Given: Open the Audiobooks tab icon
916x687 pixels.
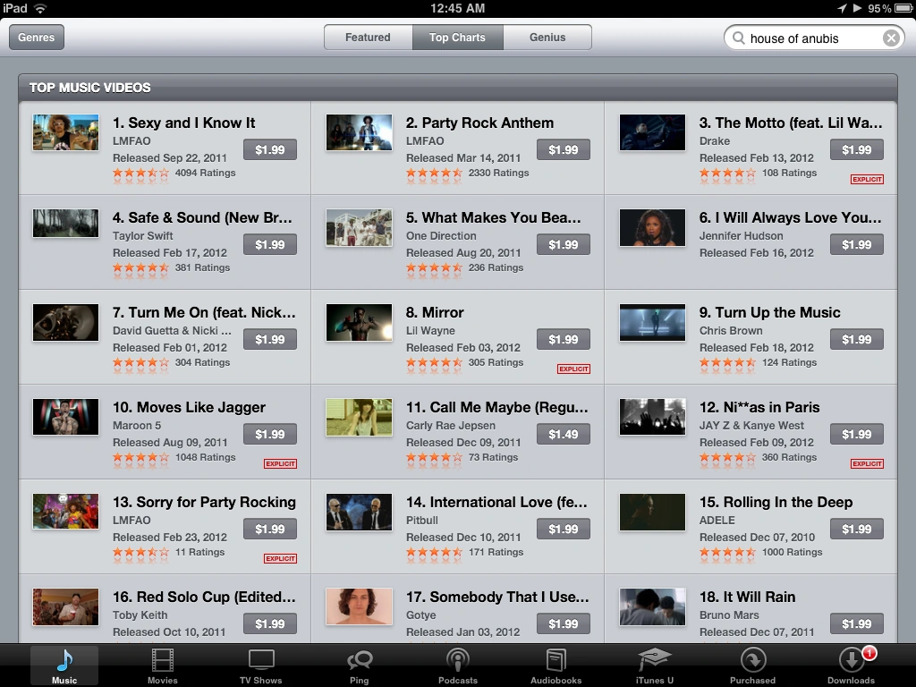Looking at the screenshot, I should pyautogui.click(x=556, y=661).
